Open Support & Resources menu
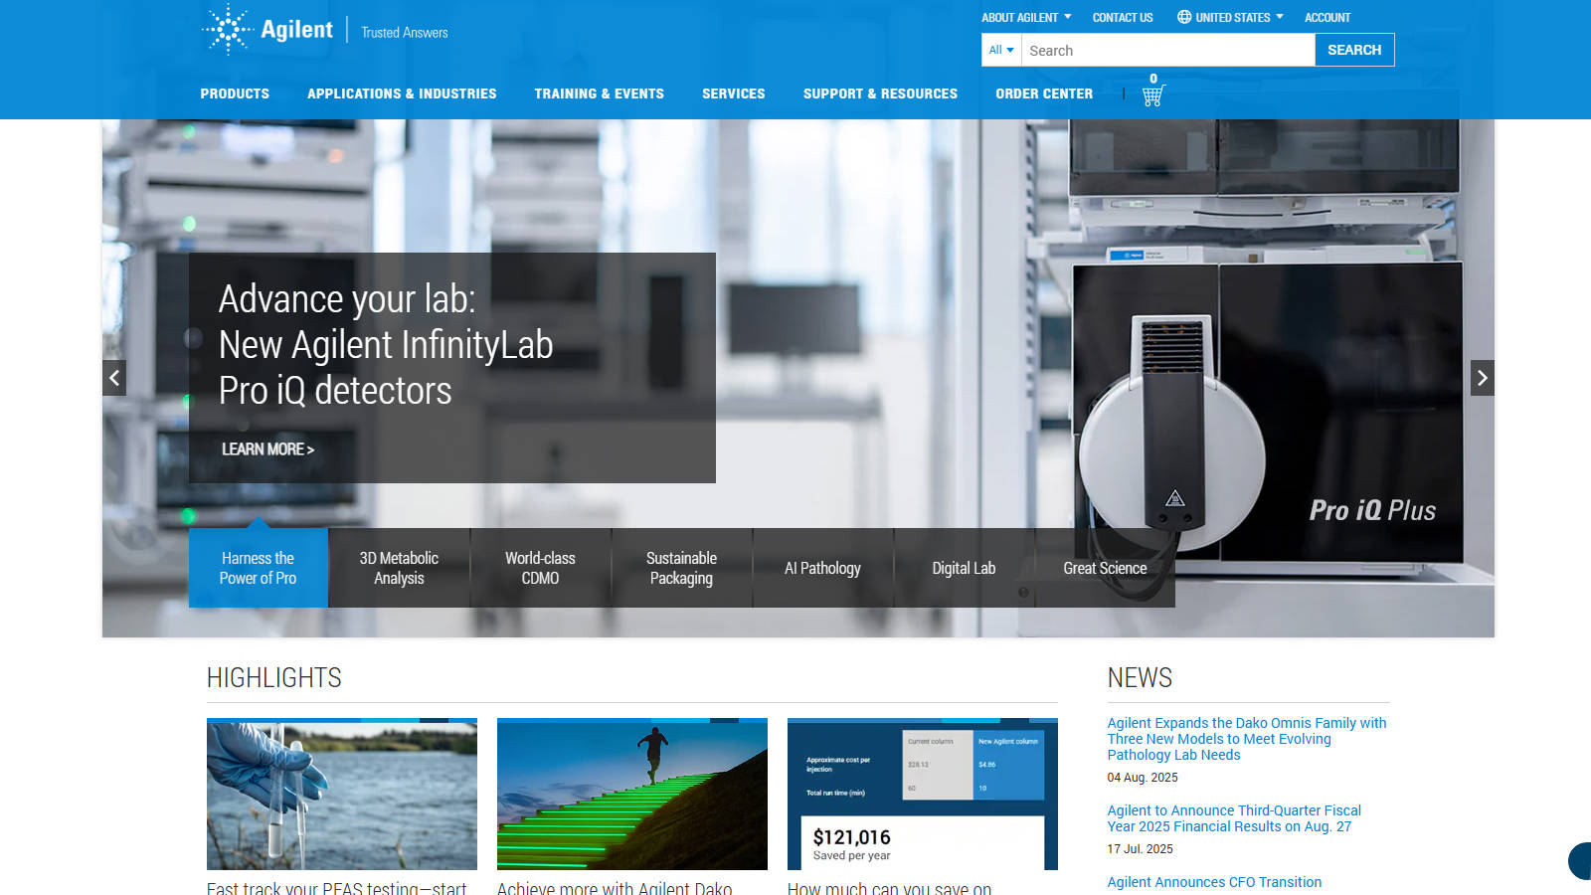1591x895 pixels. (x=880, y=93)
